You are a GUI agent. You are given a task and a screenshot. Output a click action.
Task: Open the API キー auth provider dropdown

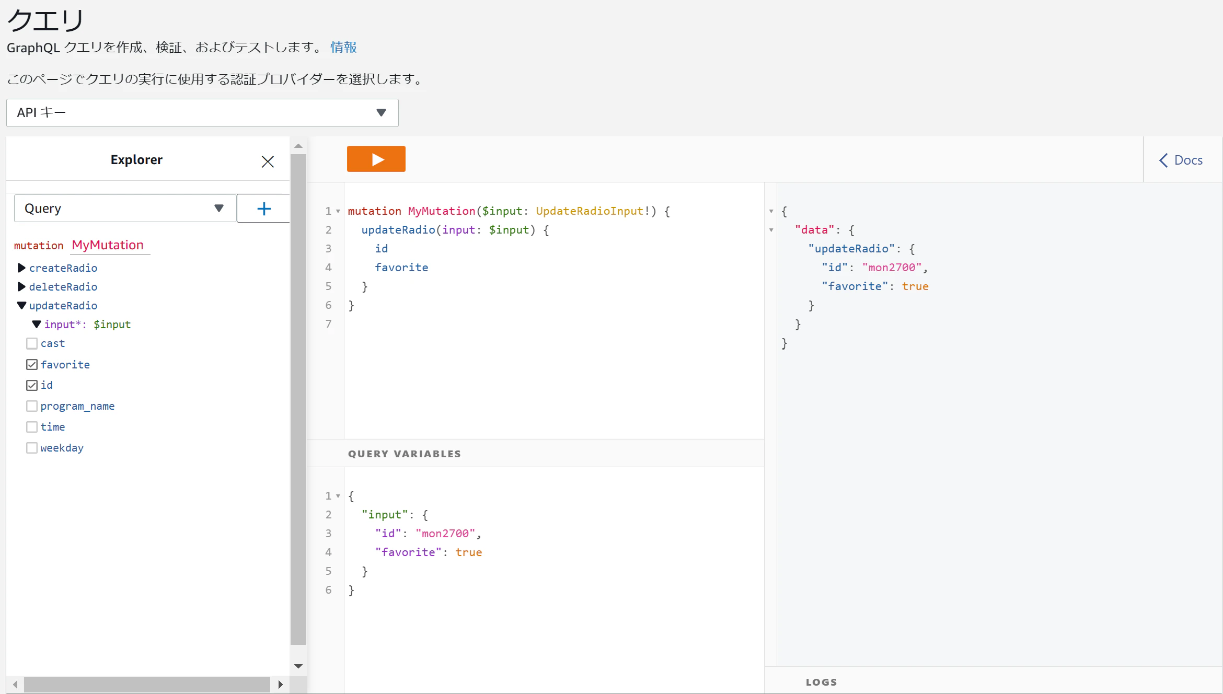point(202,113)
